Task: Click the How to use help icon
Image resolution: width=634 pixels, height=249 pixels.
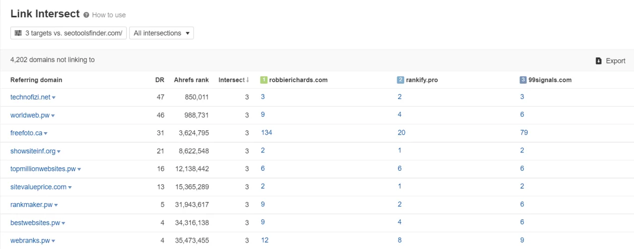Action: (86, 15)
